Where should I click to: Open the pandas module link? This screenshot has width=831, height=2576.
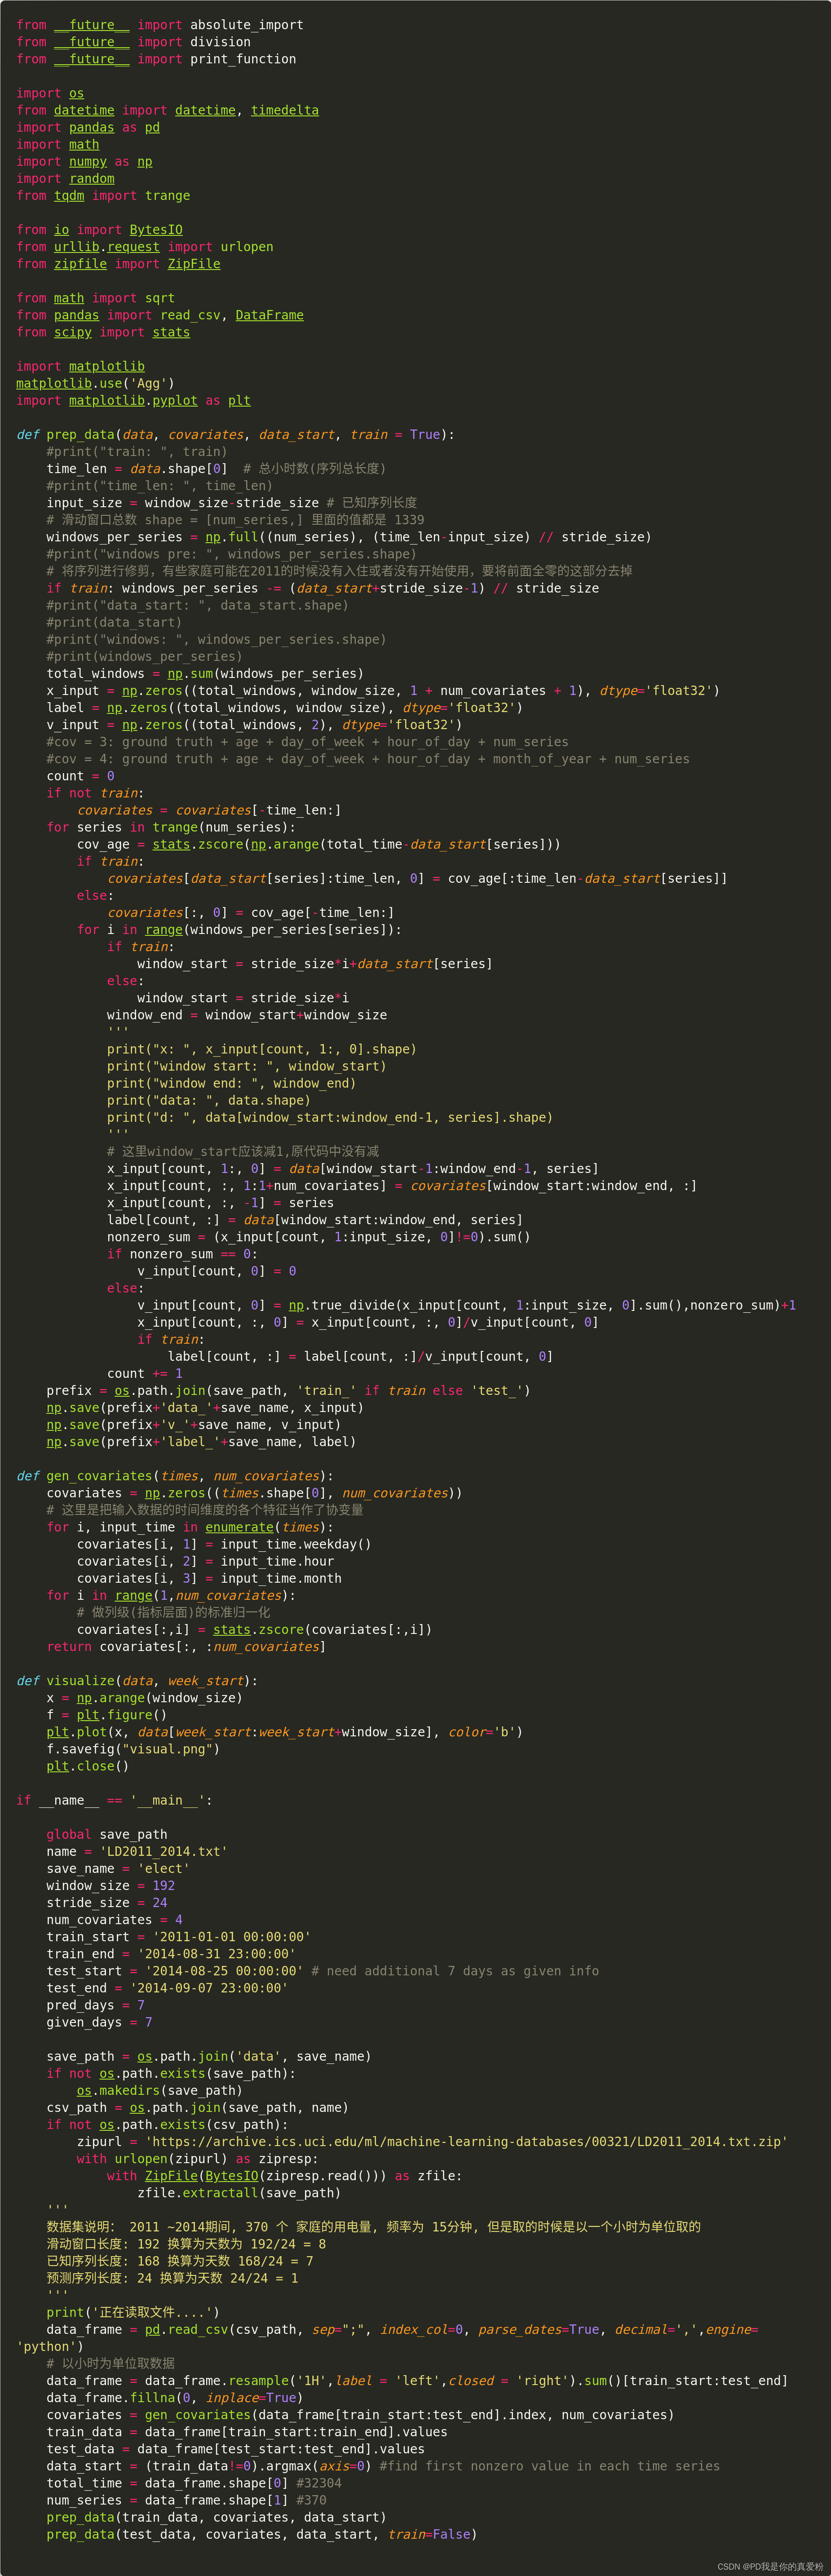91,127
